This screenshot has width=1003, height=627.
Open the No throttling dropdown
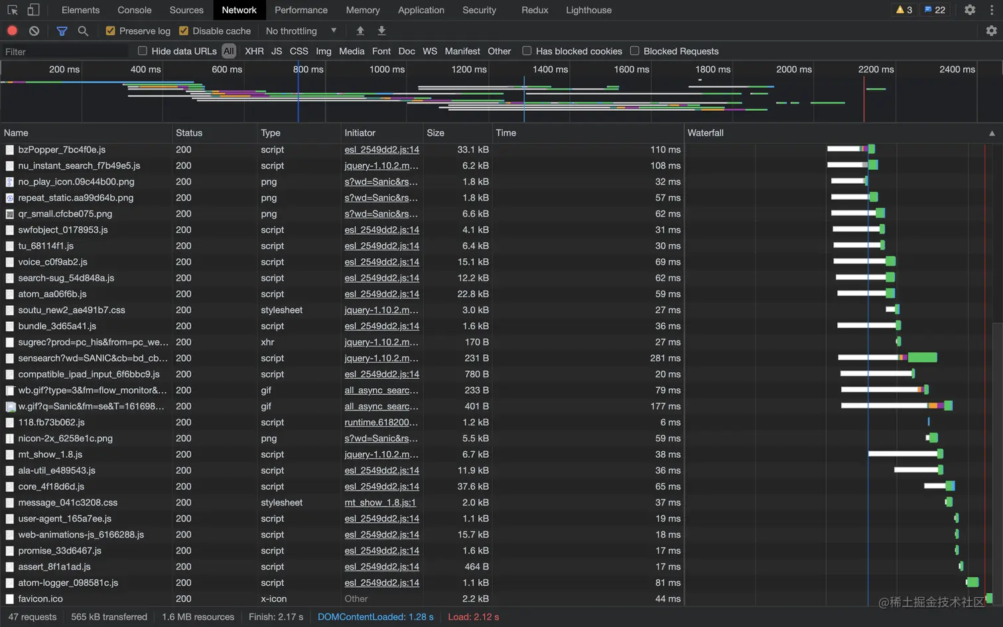(x=301, y=31)
